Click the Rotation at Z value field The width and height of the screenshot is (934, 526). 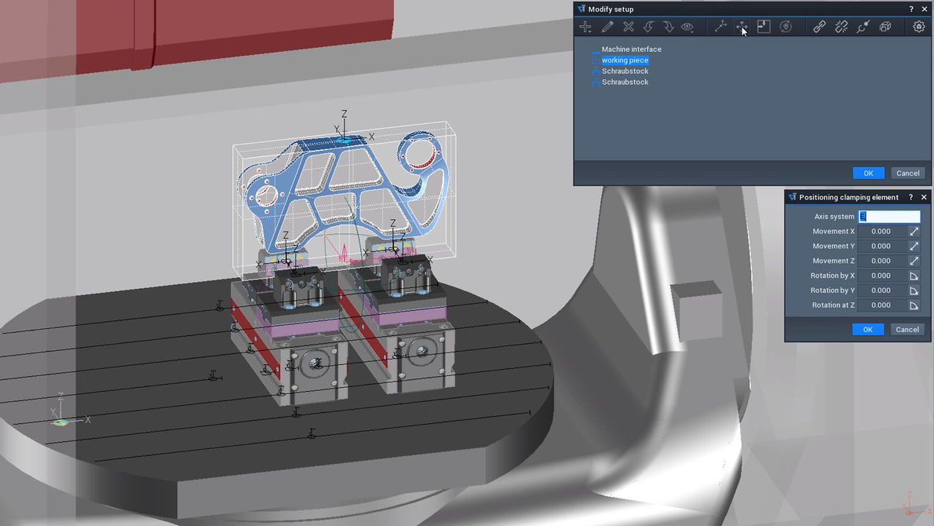click(x=881, y=305)
